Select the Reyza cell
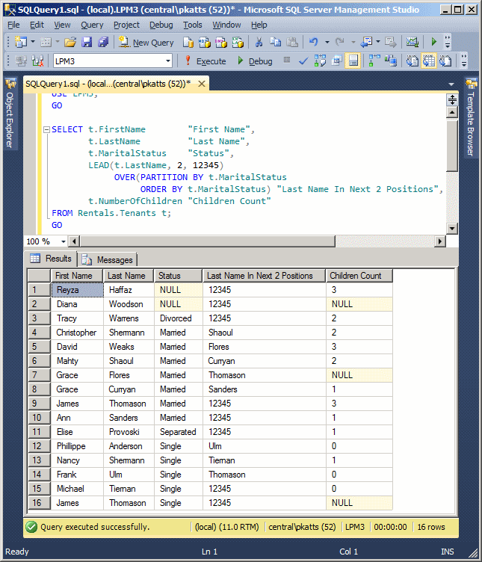Viewport: 482px width, 562px height. tap(78, 290)
